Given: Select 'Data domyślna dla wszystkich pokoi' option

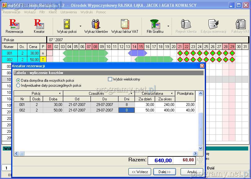Looking at the screenshot, I should coord(18,81).
